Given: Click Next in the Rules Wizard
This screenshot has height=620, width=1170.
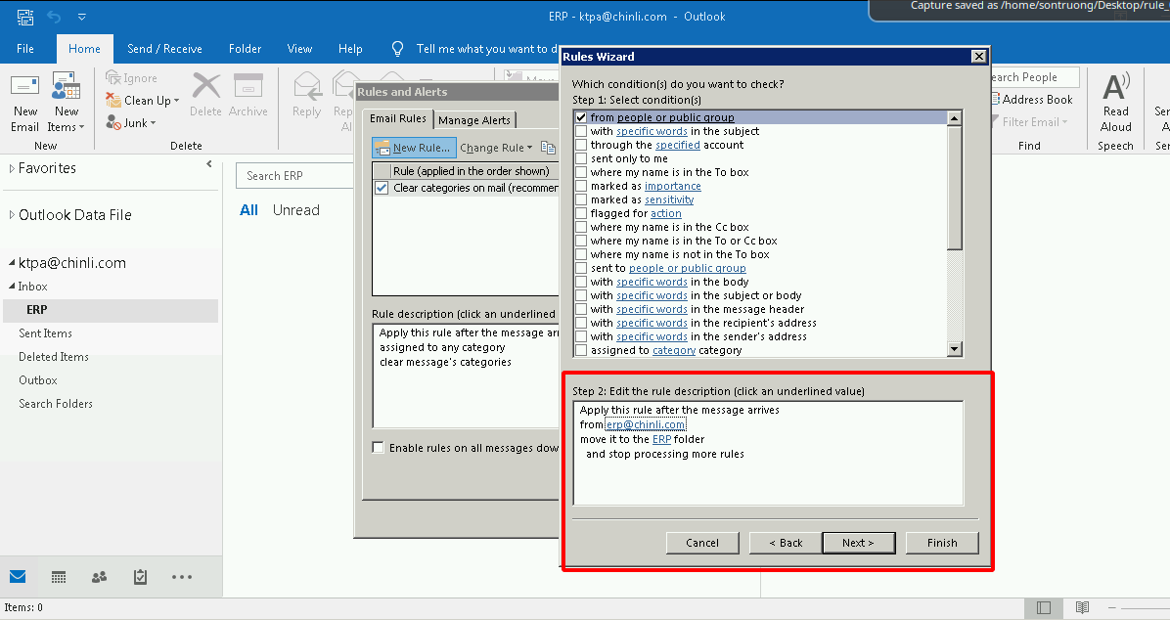Looking at the screenshot, I should pos(858,543).
